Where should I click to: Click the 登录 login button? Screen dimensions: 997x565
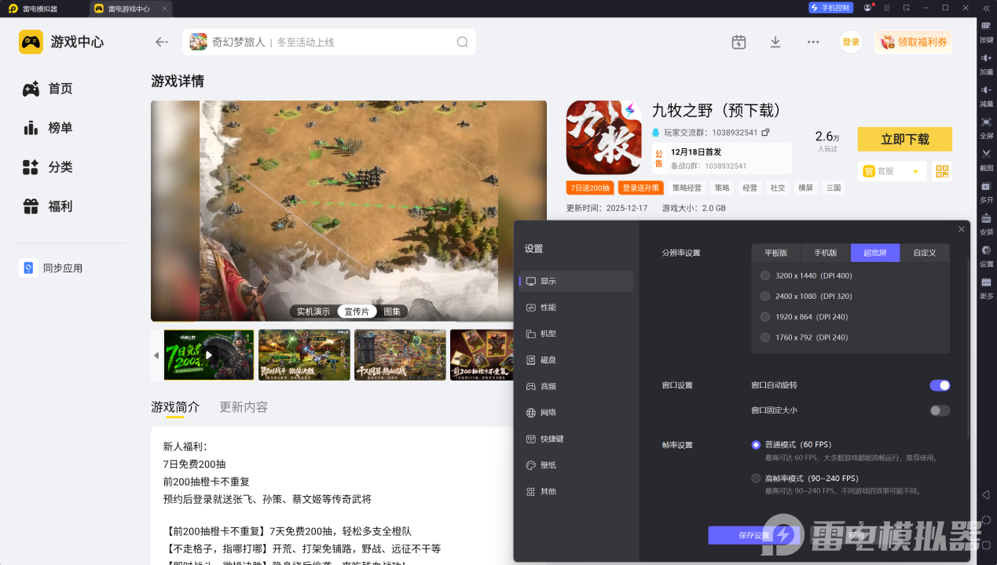[851, 42]
